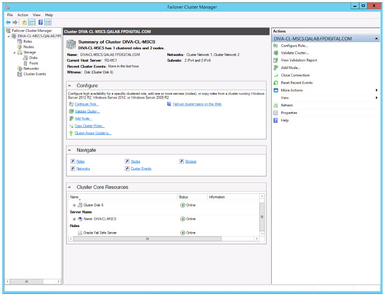Expand Cluster Disk 6 in Core Resources
Screen dimensions: 385x296
point(74,205)
